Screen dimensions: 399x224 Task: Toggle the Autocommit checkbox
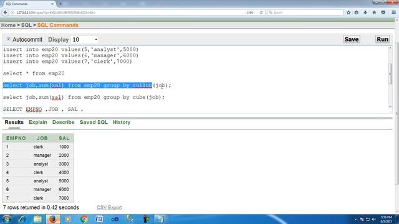[8, 39]
